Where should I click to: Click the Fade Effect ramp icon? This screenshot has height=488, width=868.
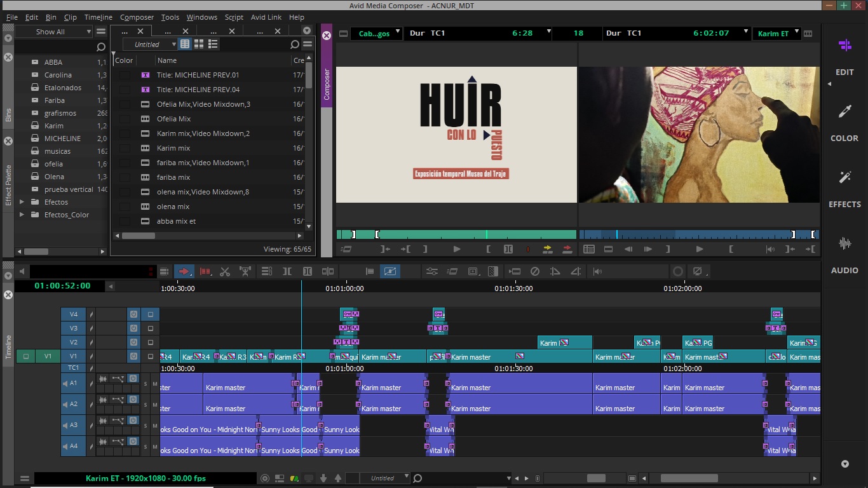coord(555,271)
